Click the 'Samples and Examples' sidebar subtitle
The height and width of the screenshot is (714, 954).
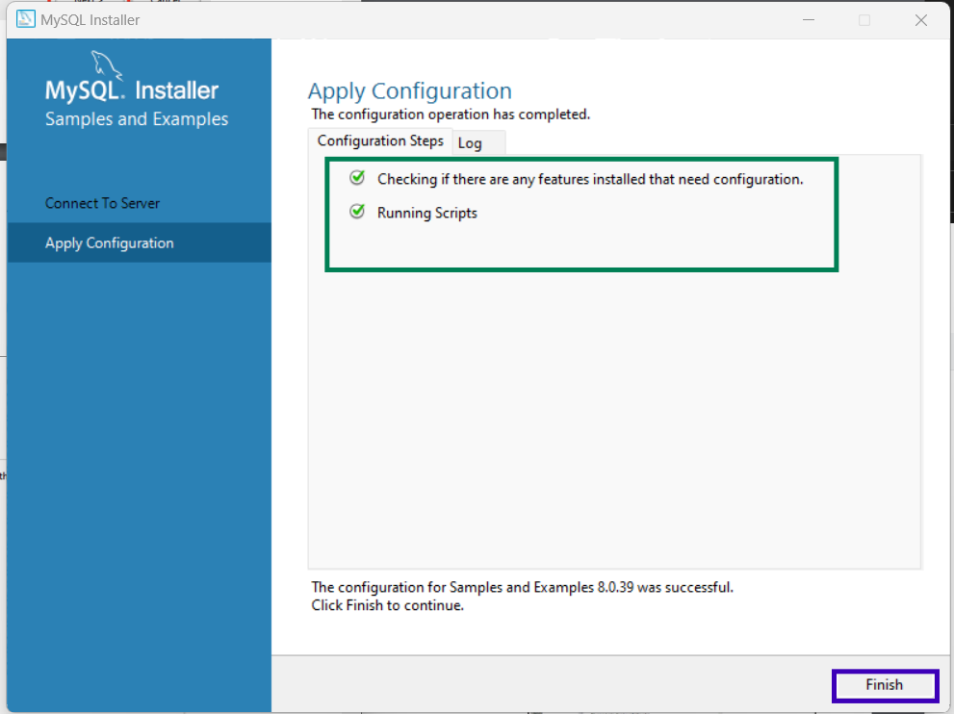pyautogui.click(x=137, y=119)
